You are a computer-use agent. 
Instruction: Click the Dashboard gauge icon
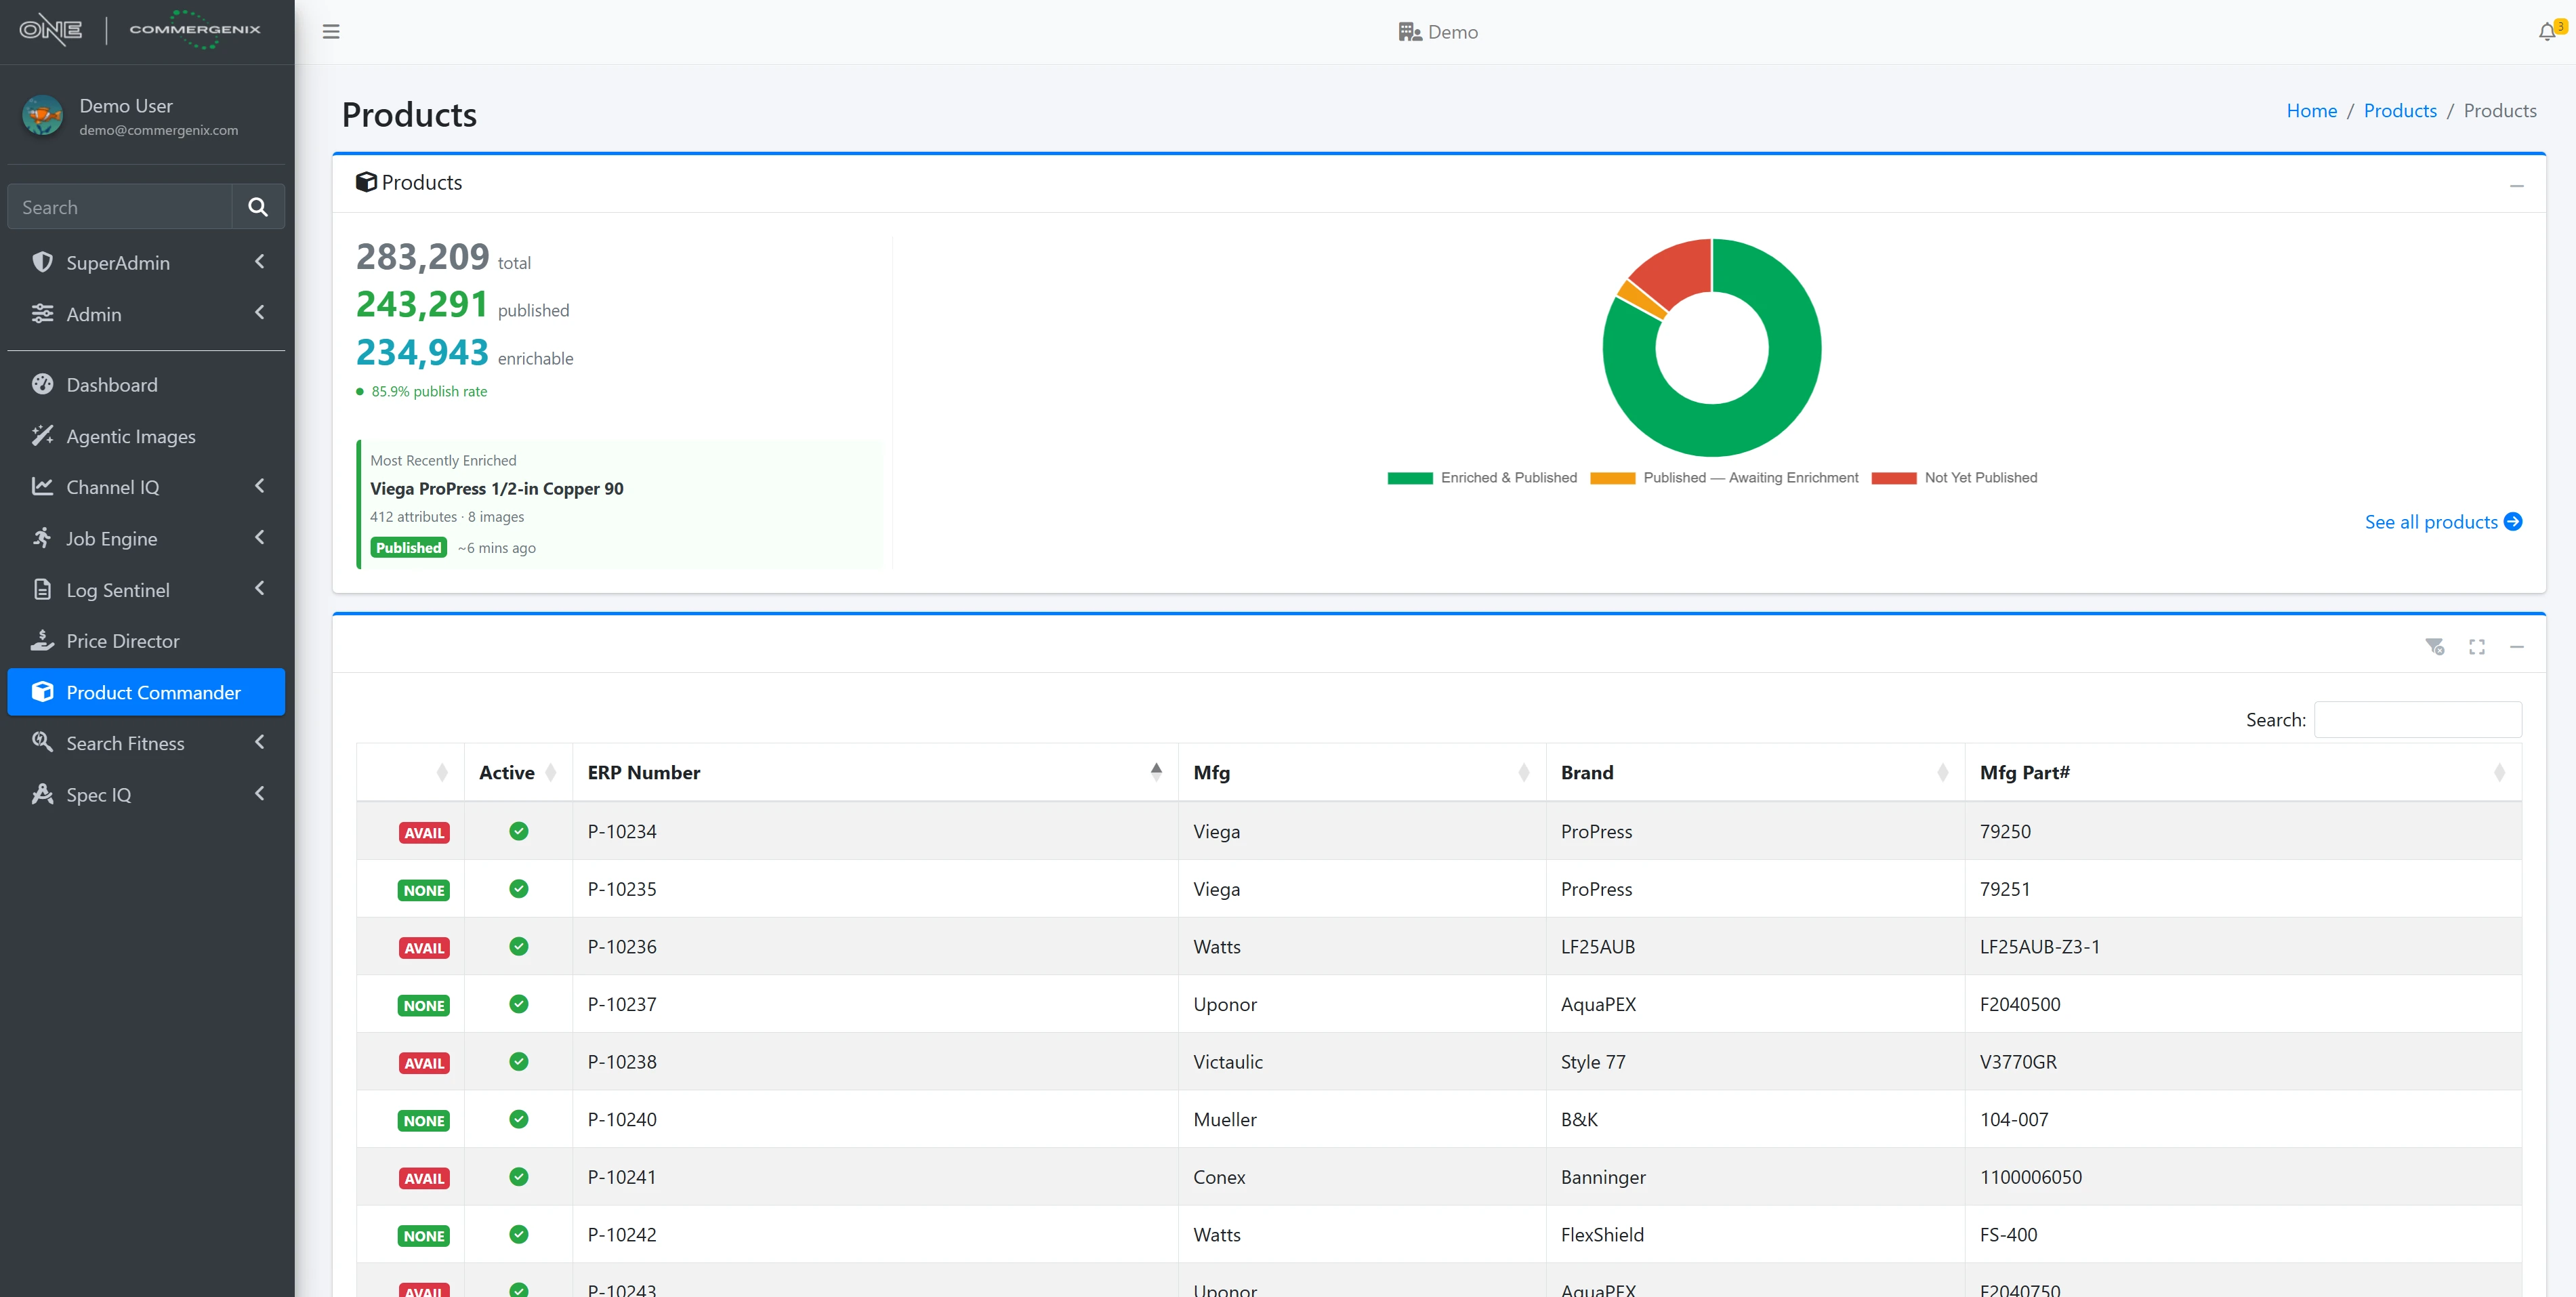pyautogui.click(x=42, y=384)
